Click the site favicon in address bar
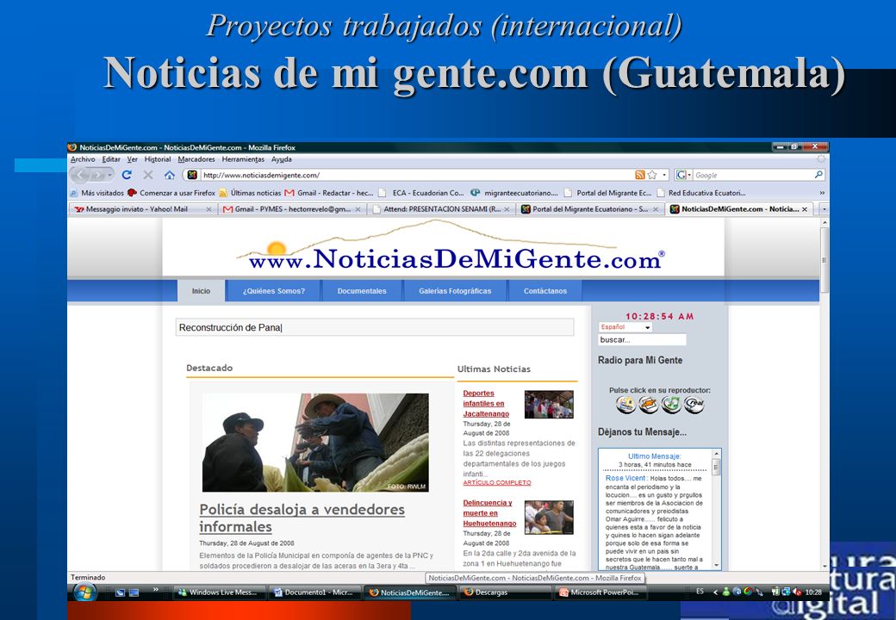 click(x=192, y=176)
